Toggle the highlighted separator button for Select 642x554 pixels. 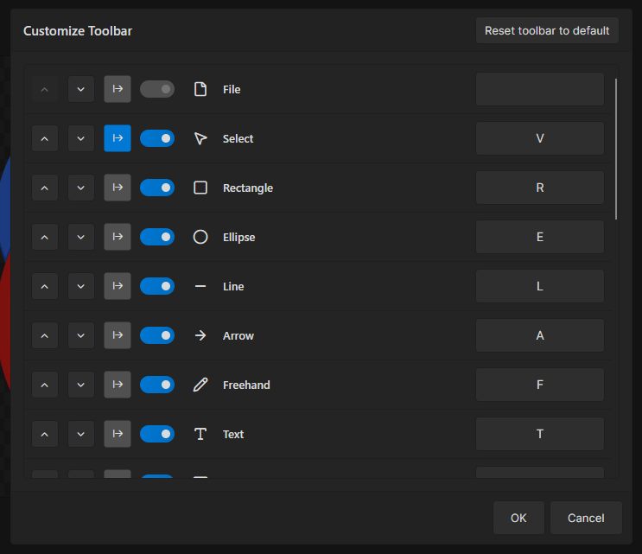(x=118, y=138)
